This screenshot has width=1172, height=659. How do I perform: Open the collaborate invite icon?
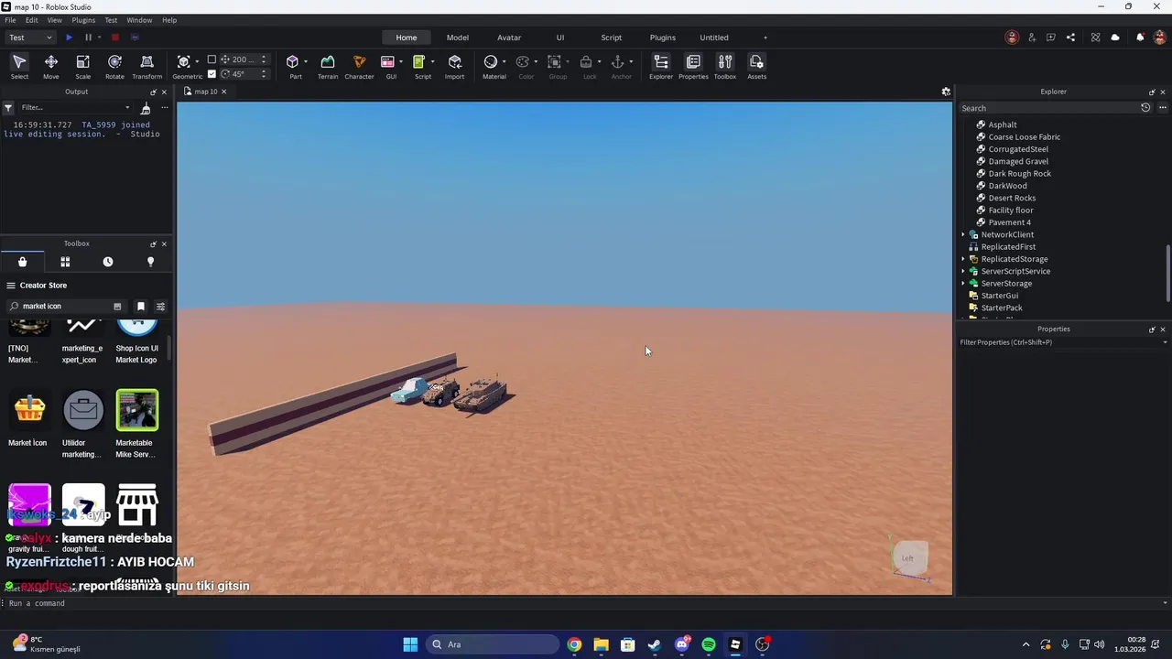[x=1032, y=38]
